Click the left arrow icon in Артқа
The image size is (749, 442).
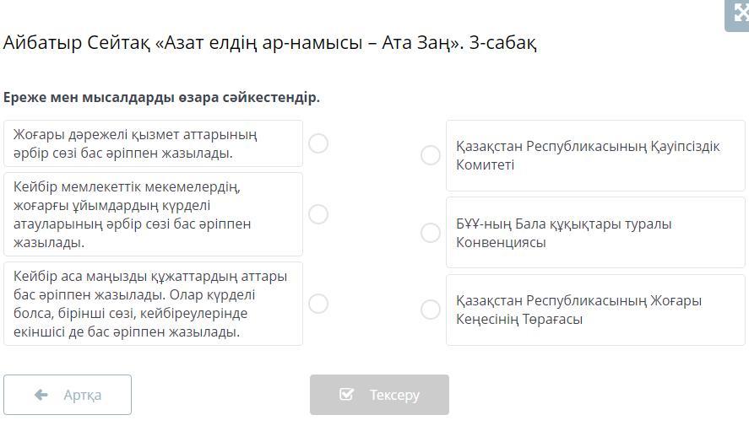point(41,395)
